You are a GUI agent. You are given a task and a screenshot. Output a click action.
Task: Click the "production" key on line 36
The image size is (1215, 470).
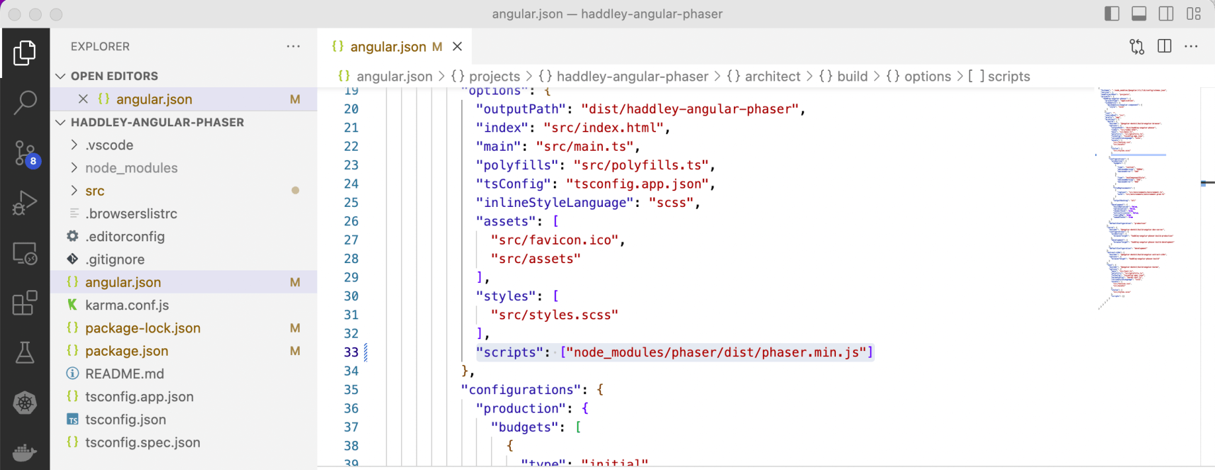(x=521, y=409)
